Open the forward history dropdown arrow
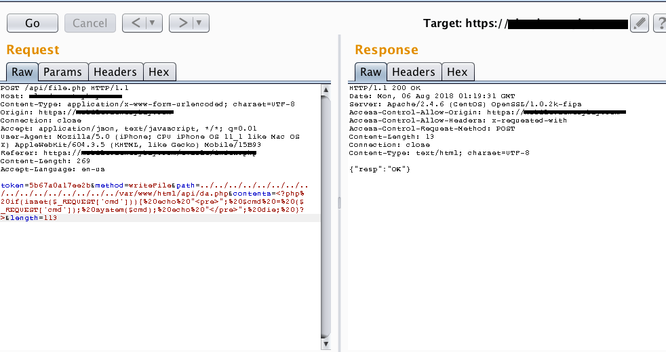The image size is (666, 352). 198,23
